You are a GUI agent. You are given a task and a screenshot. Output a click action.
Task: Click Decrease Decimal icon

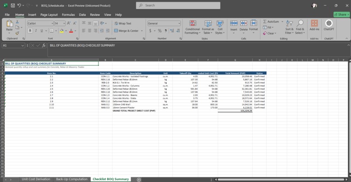click(x=178, y=30)
